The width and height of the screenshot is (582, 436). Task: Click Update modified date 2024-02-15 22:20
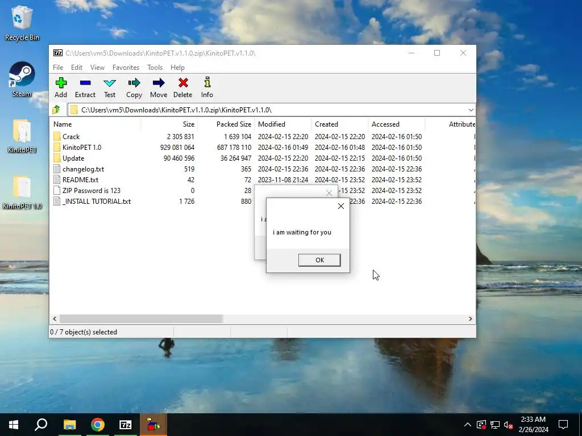pos(283,158)
